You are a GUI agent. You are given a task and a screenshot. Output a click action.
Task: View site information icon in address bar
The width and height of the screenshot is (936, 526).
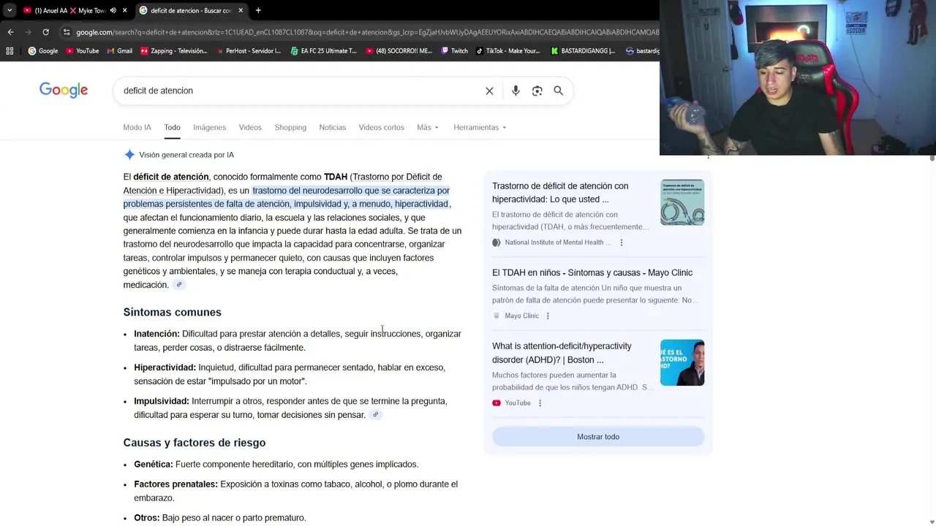(67, 32)
